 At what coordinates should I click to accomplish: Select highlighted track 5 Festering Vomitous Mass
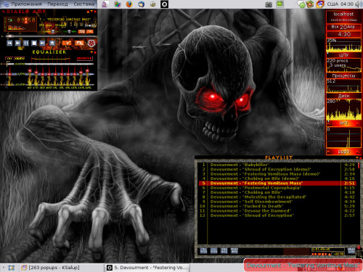coord(277,183)
